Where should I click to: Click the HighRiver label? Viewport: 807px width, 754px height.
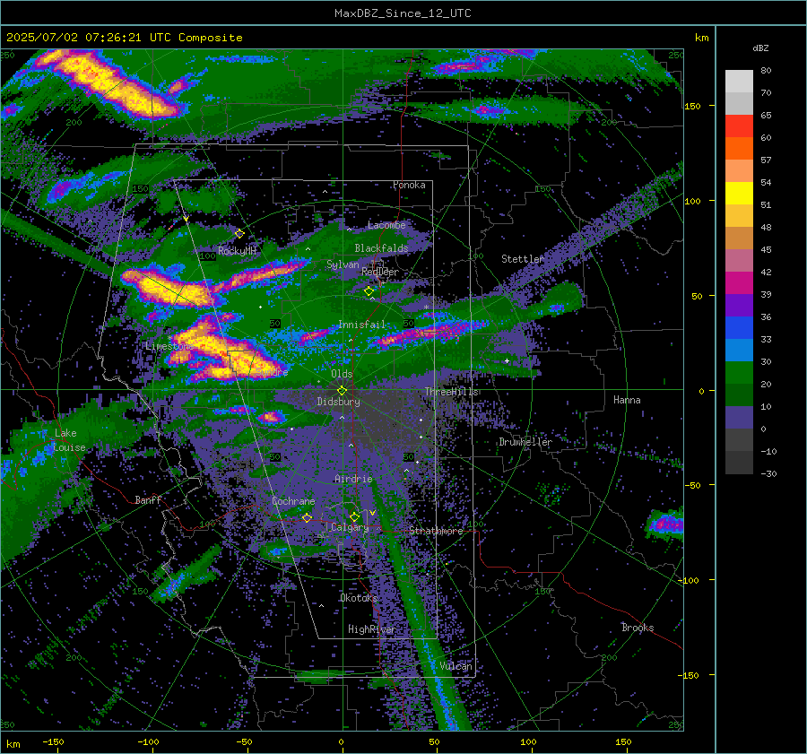coord(371,629)
